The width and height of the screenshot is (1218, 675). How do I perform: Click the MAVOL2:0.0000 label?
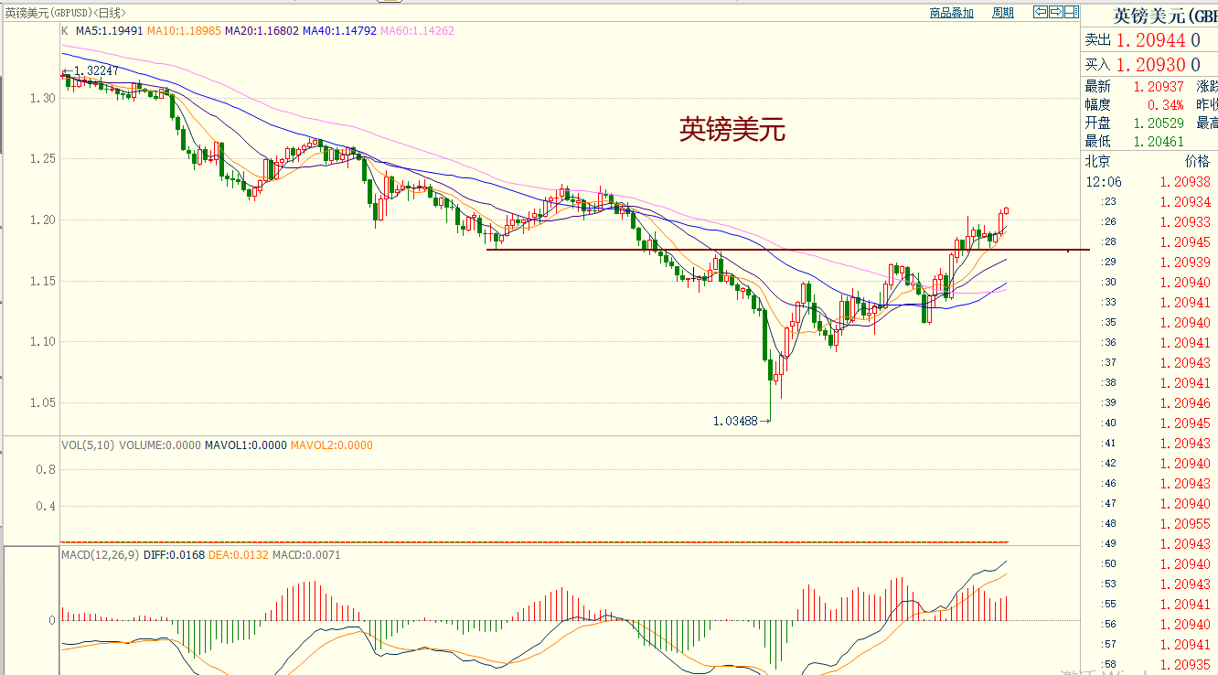331,445
